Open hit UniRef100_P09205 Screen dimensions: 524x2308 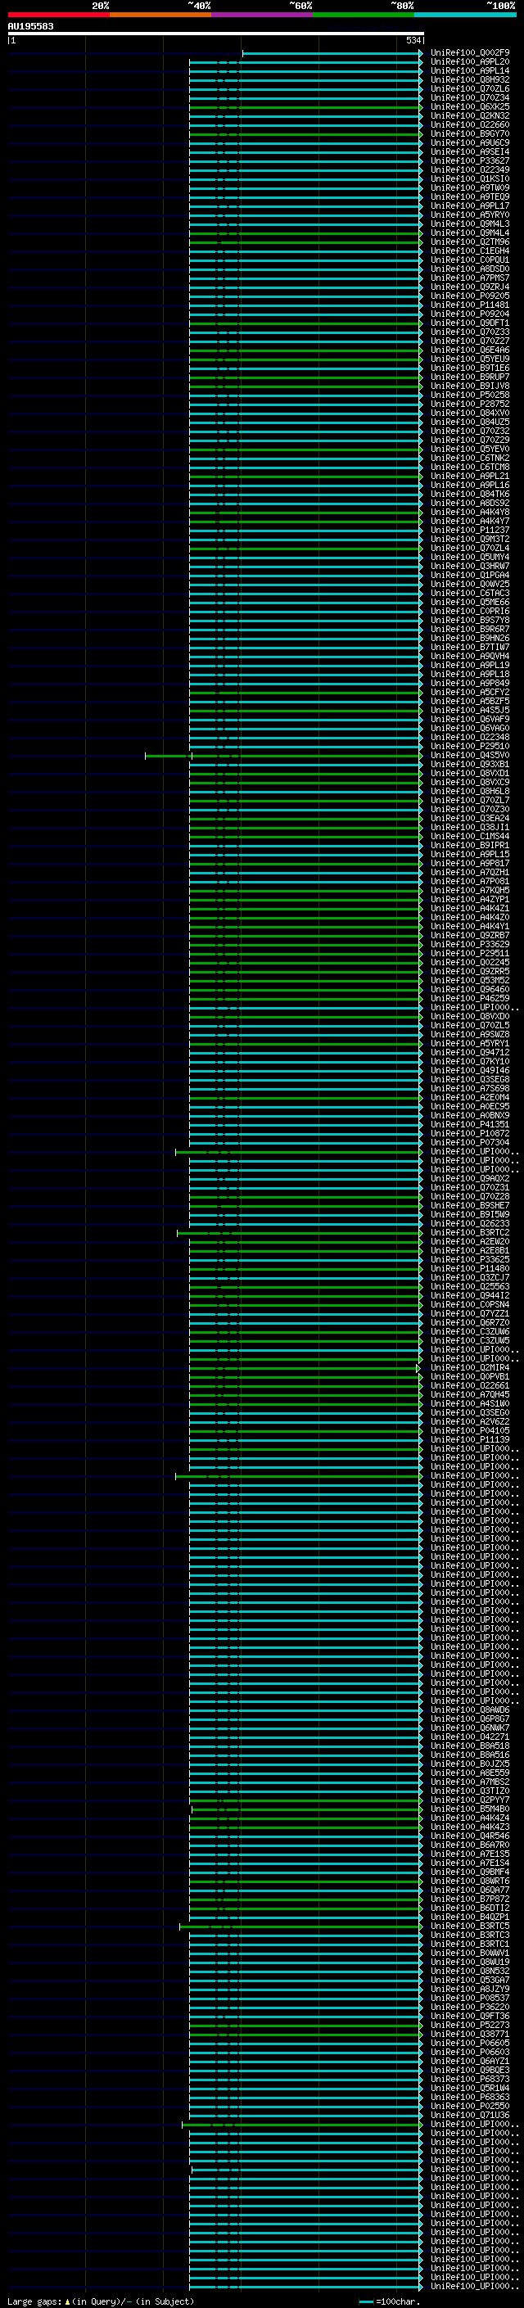[x=470, y=296]
